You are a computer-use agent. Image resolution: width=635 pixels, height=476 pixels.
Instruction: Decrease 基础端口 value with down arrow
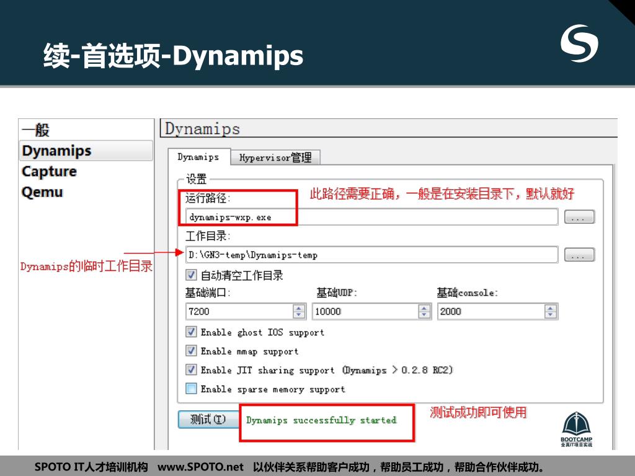point(299,315)
